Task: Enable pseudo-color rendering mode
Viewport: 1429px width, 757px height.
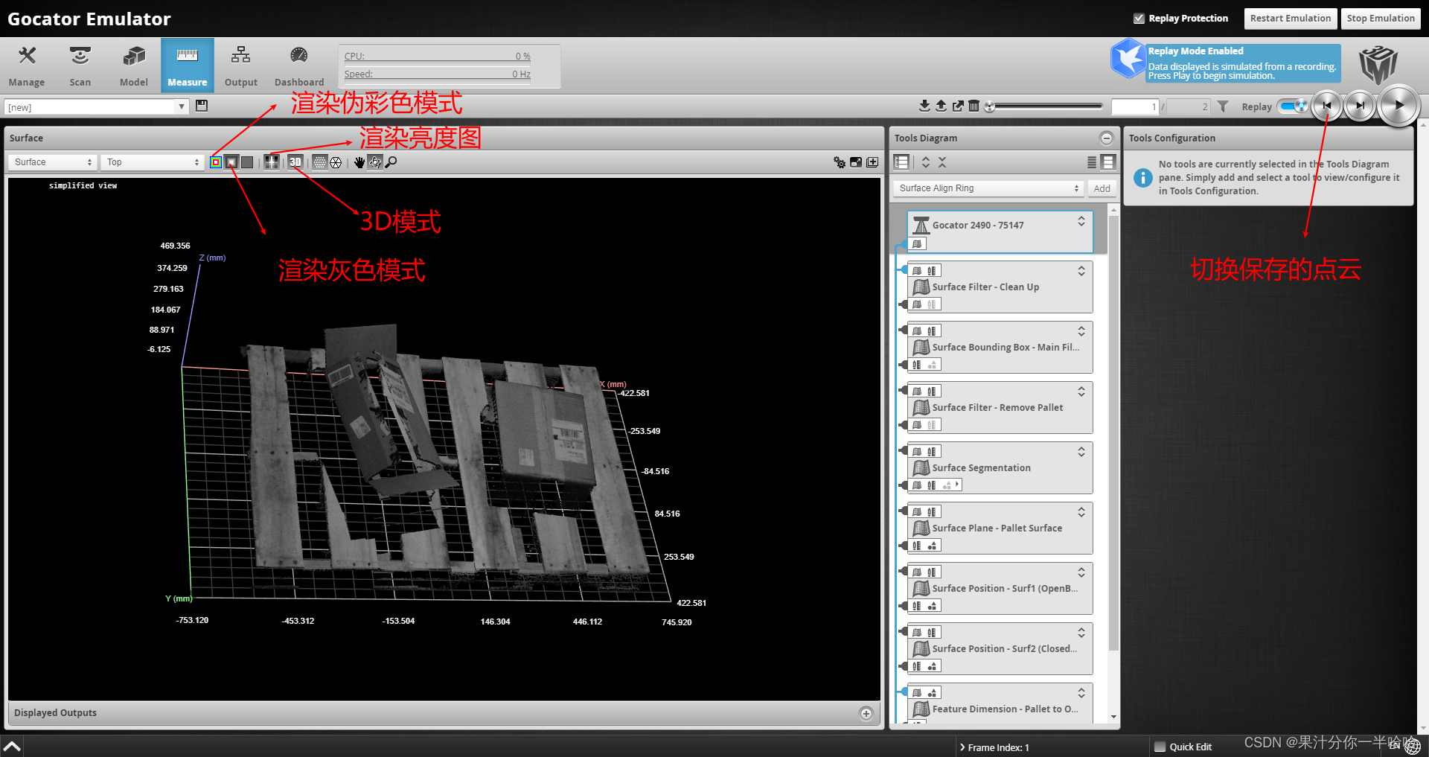Action: point(216,162)
